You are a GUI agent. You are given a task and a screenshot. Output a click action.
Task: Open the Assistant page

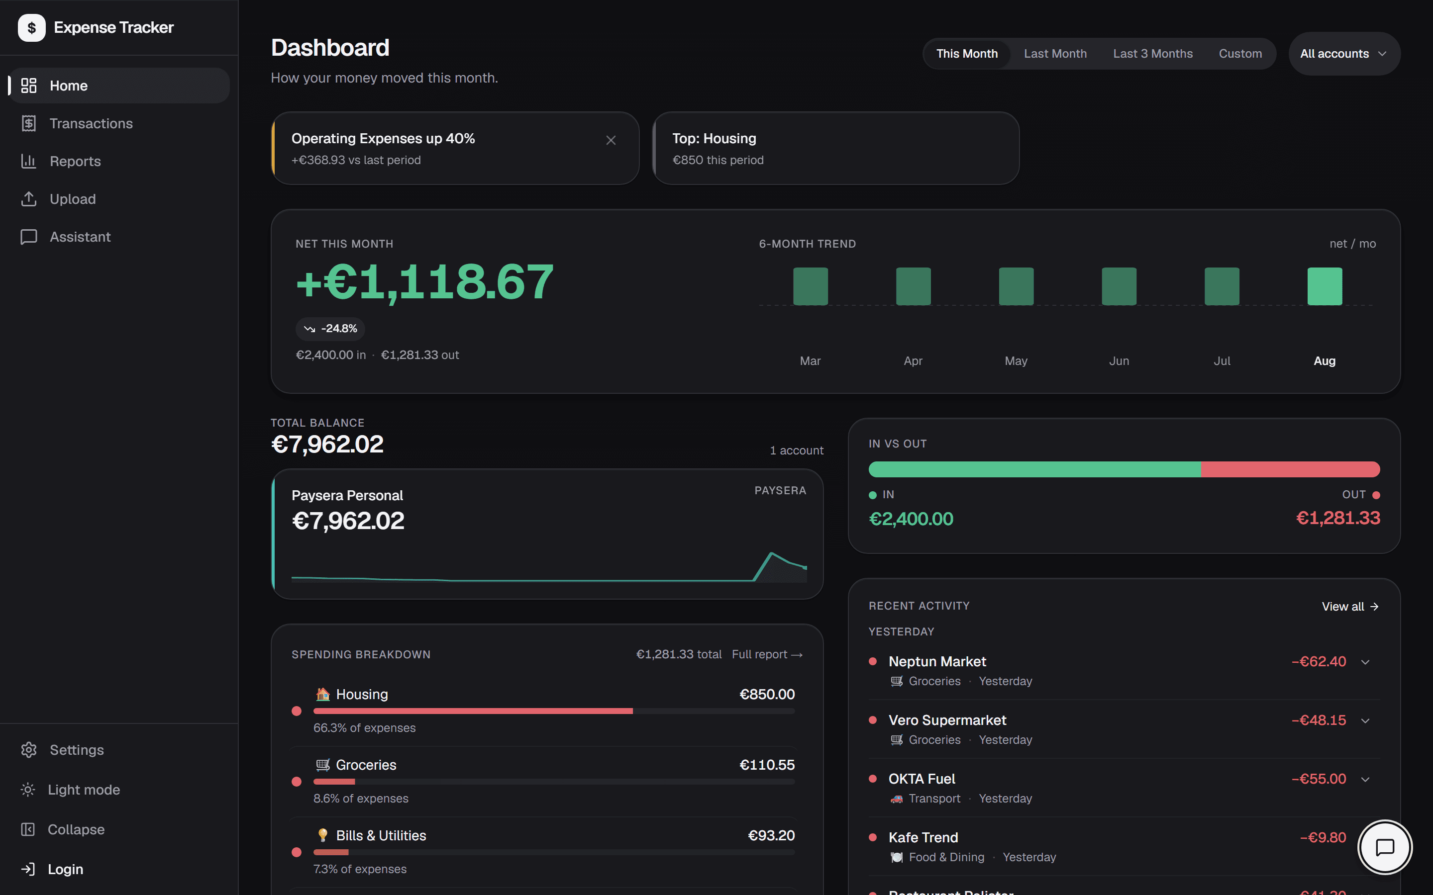tap(119, 237)
